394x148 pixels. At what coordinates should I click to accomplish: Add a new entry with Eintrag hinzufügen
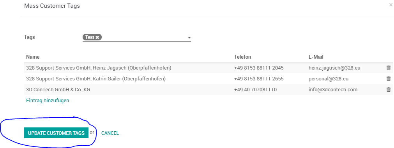pos(48,101)
